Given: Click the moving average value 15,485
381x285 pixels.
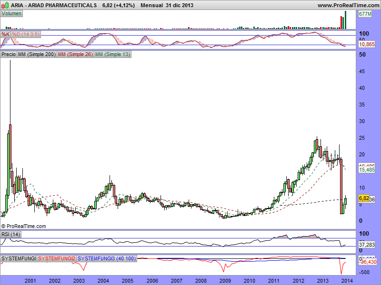Looking at the screenshot, I should [367, 170].
